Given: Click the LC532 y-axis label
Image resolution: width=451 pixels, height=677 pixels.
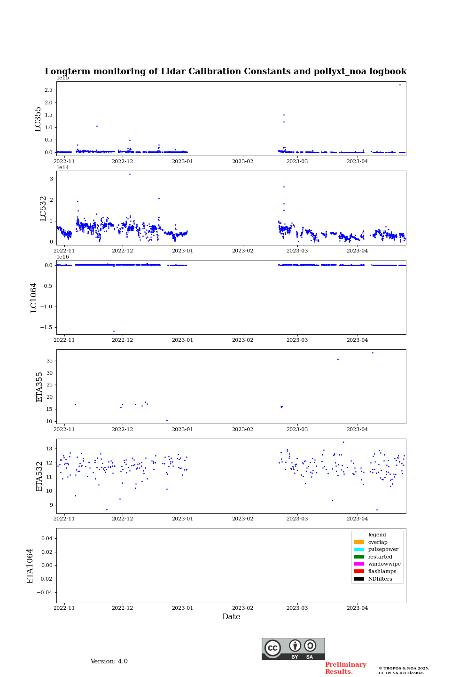Looking at the screenshot, I should (x=43, y=208).
